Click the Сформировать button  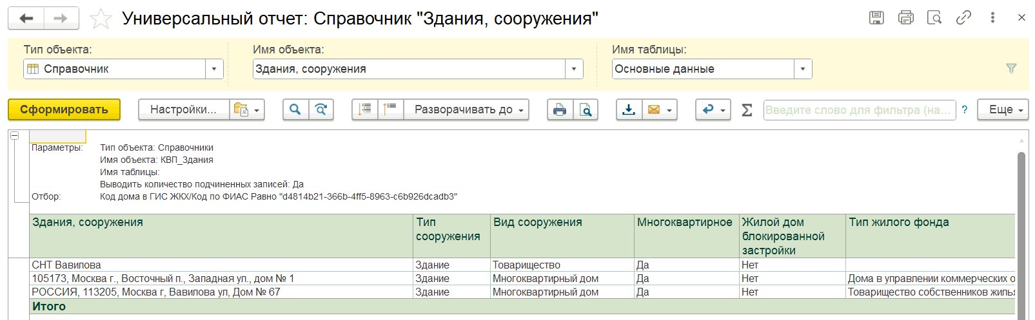[64, 109]
